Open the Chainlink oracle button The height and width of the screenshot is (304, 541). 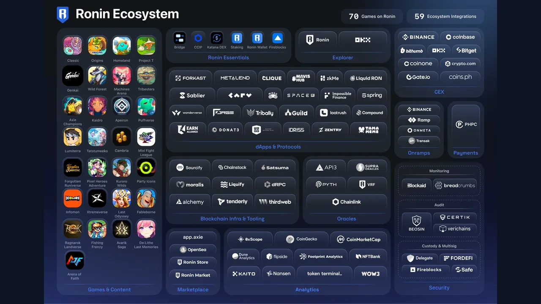click(x=347, y=202)
